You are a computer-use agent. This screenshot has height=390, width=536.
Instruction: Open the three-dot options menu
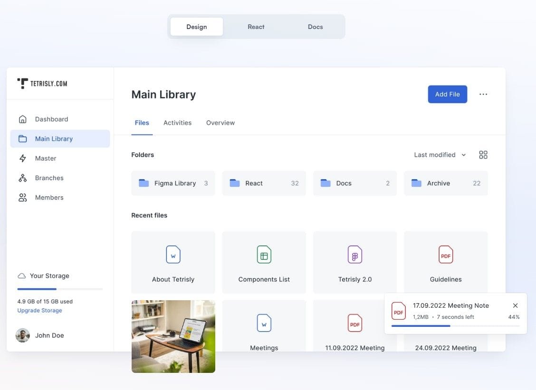coord(483,94)
